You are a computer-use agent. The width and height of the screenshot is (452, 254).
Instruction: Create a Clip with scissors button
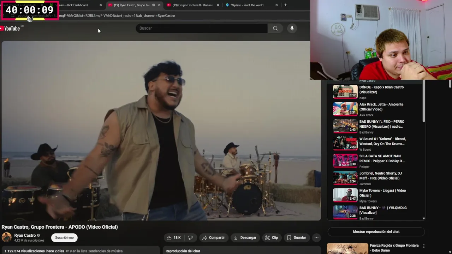point(271,238)
